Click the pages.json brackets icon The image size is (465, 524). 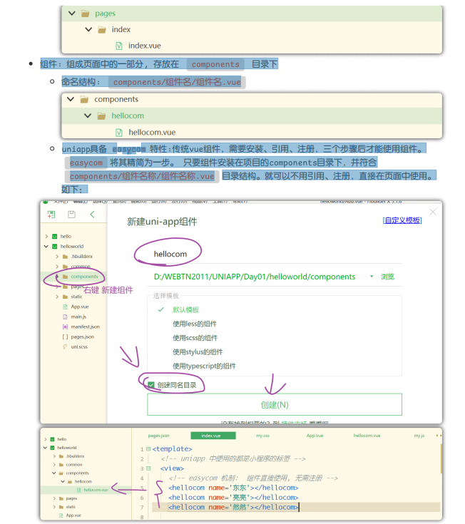point(65,337)
